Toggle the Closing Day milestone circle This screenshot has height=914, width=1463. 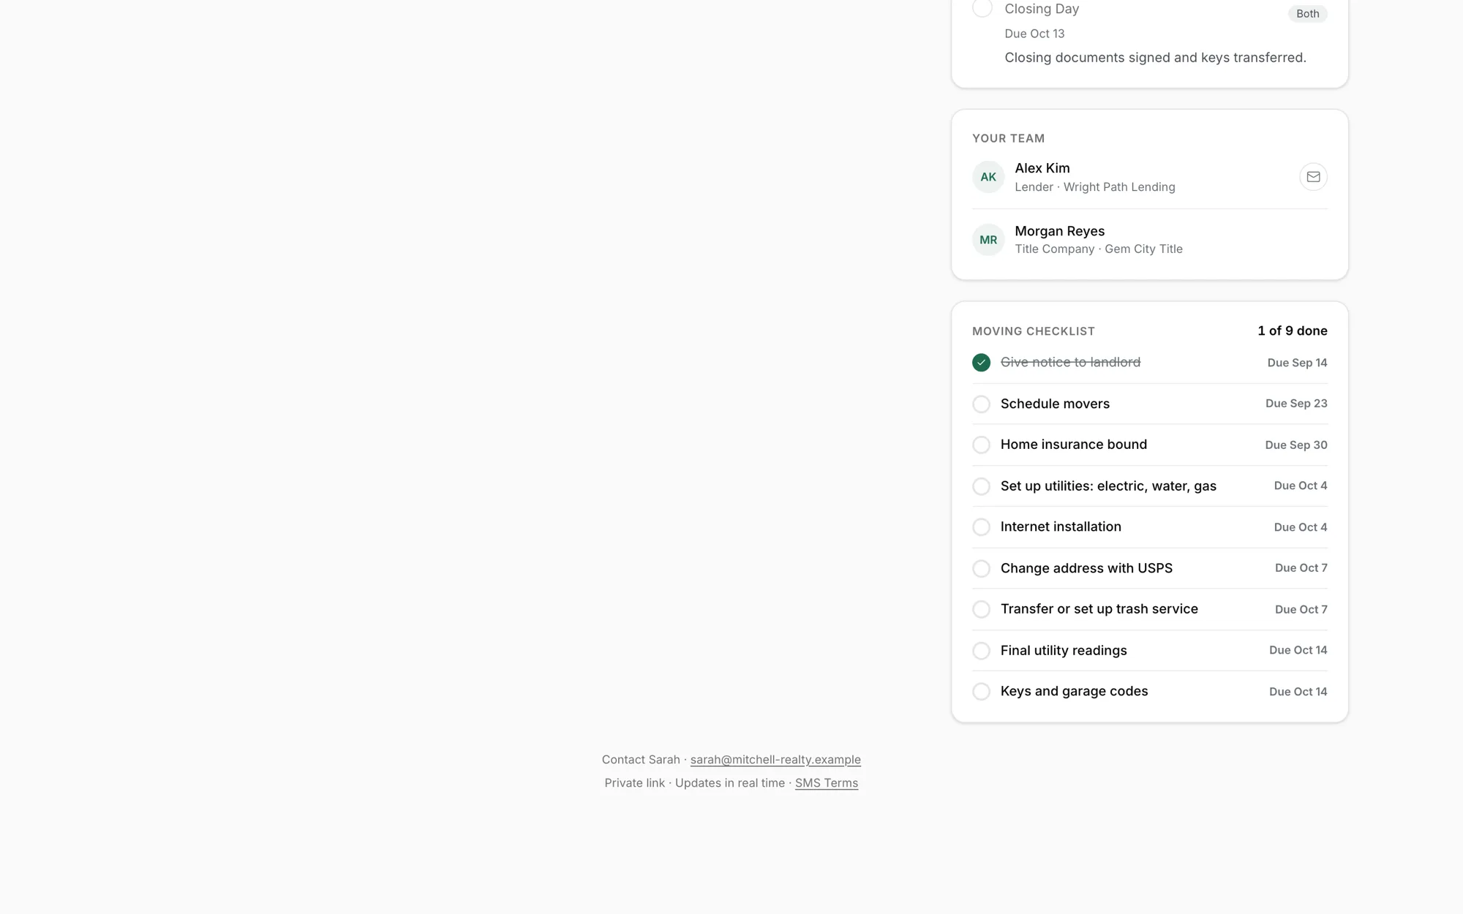tap(982, 8)
